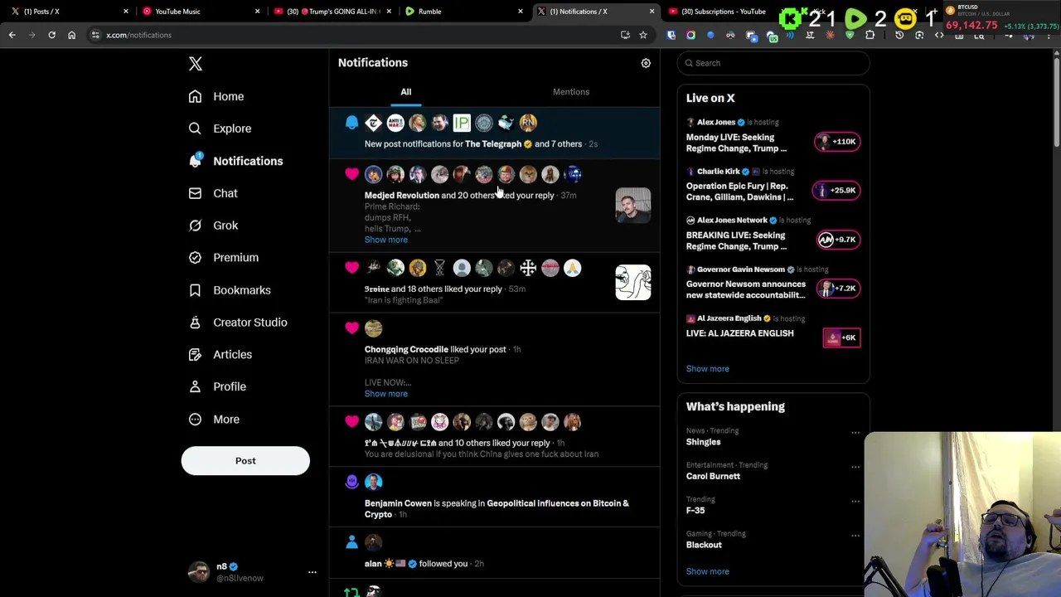
Task: Click alan's avatar in follow notification
Action: point(373,542)
